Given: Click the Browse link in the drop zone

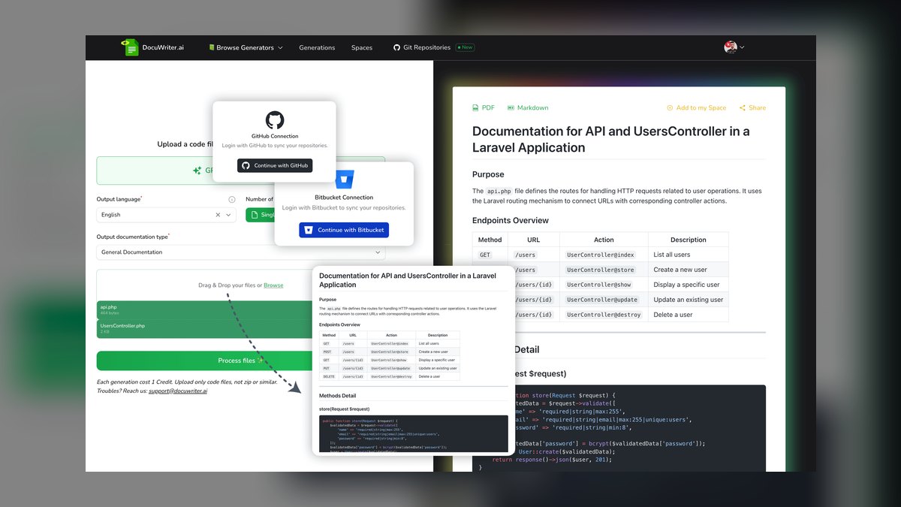Looking at the screenshot, I should [273, 285].
